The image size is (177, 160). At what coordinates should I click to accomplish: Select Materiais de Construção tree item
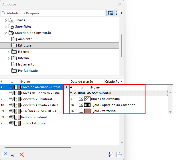(33, 33)
